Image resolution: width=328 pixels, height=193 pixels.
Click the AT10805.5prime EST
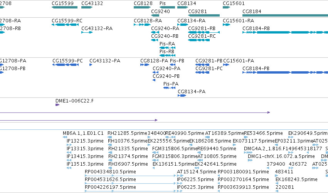tap(200, 160)
